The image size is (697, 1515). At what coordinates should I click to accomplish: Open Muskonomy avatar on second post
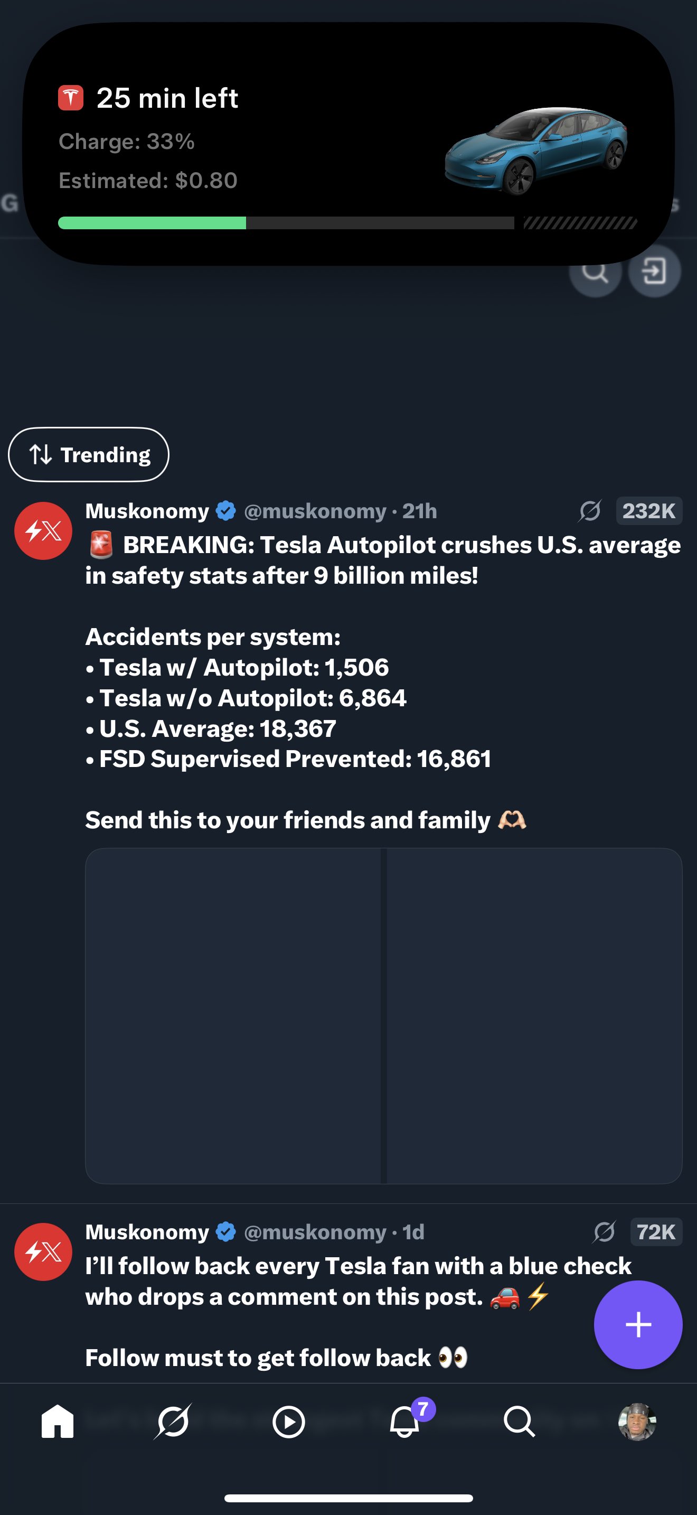(43, 1251)
